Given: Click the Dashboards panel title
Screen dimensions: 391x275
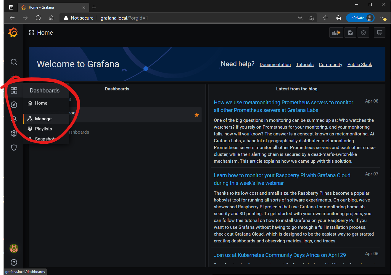Looking at the screenshot, I should tap(117, 89).
